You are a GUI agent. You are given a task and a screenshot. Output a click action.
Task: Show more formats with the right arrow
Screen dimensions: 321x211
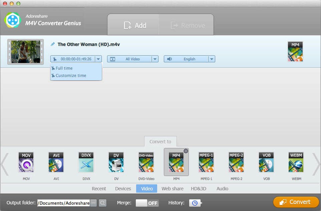click(x=316, y=164)
